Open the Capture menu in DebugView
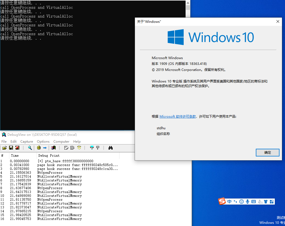285x226 pixels. [x=27, y=141]
